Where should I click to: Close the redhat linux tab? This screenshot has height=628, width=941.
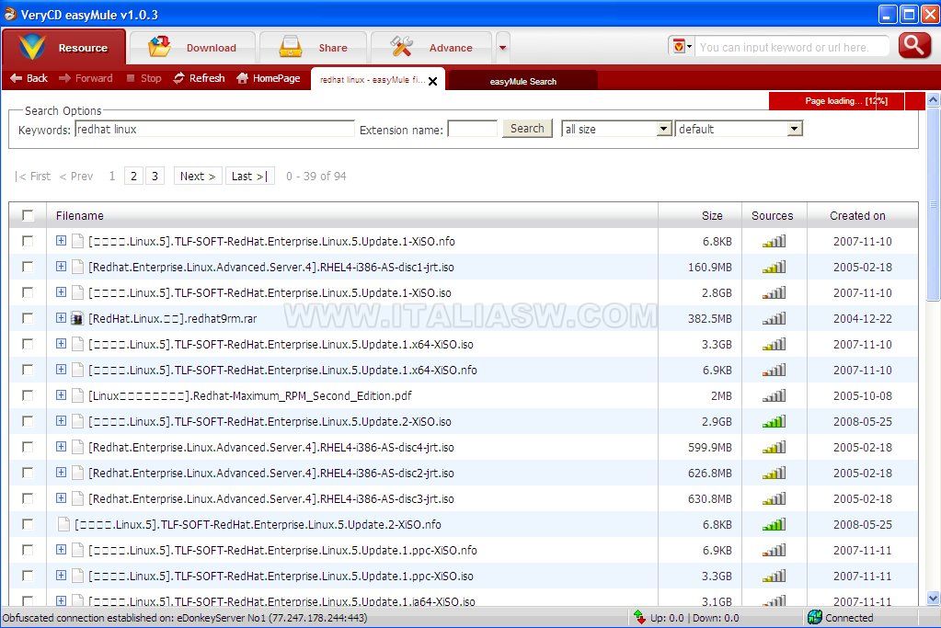pyautogui.click(x=432, y=81)
